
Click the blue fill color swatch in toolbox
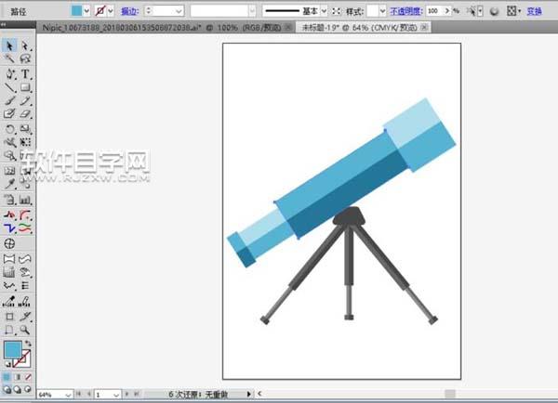[12, 350]
